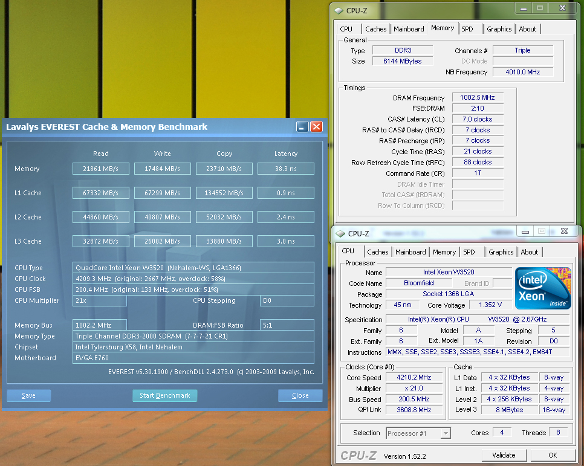Image resolution: width=584 pixels, height=466 pixels.
Task: Close the lower CPU-Z CPU window
Action: coord(564,231)
